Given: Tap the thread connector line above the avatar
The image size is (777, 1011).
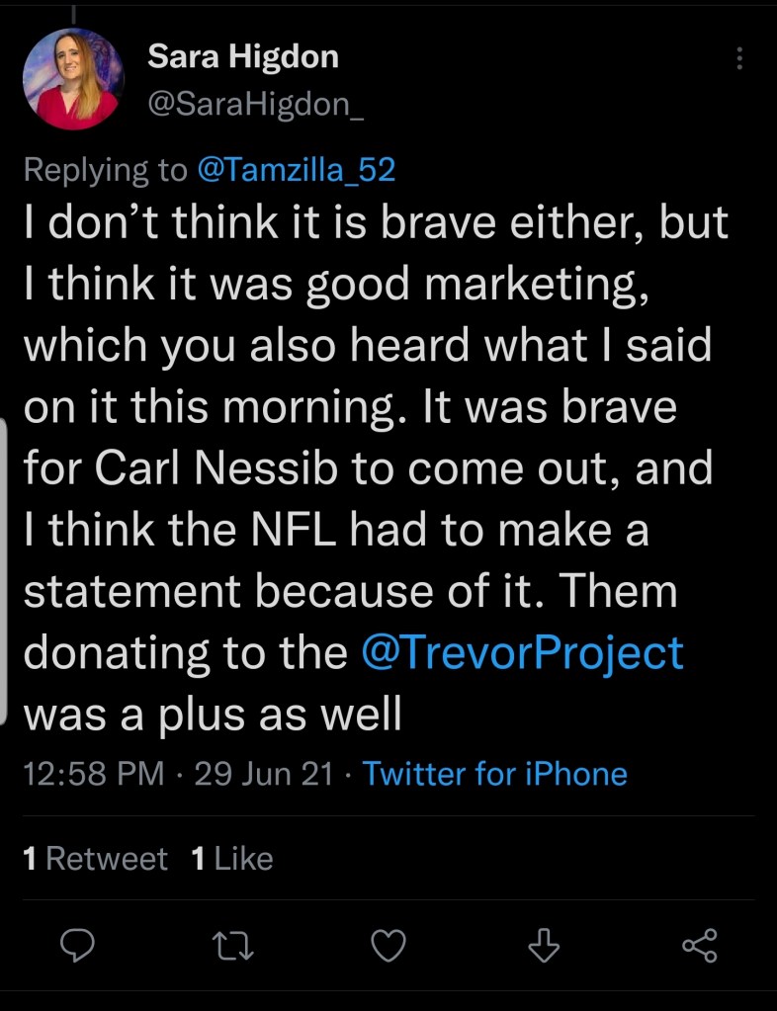Looking at the screenshot, I should pyautogui.click(x=75, y=14).
